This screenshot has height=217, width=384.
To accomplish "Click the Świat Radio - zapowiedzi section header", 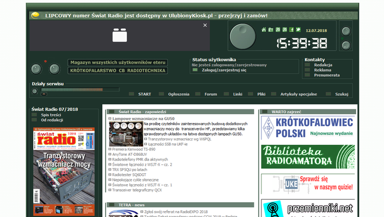I will click(x=181, y=112).
